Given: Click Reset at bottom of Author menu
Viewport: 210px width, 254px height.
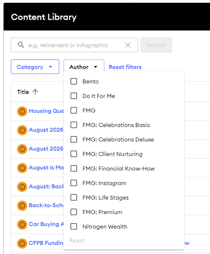Looking at the screenshot, I should point(77,240).
